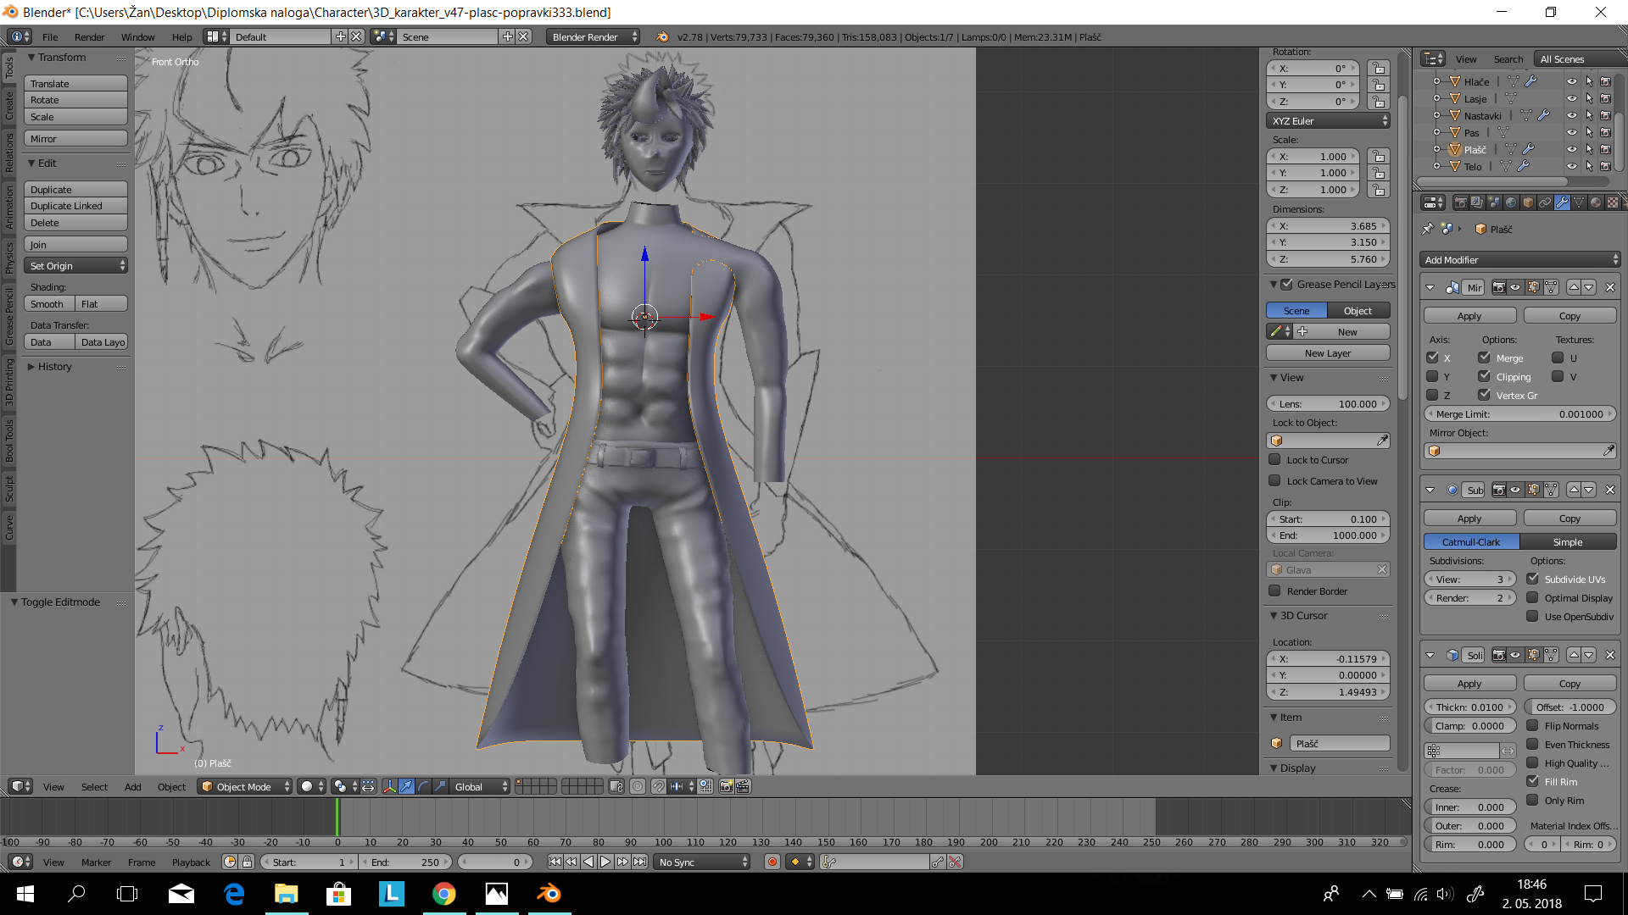This screenshot has height=915, width=1628.
Task: Expand the History panel
Action: pos(55,367)
